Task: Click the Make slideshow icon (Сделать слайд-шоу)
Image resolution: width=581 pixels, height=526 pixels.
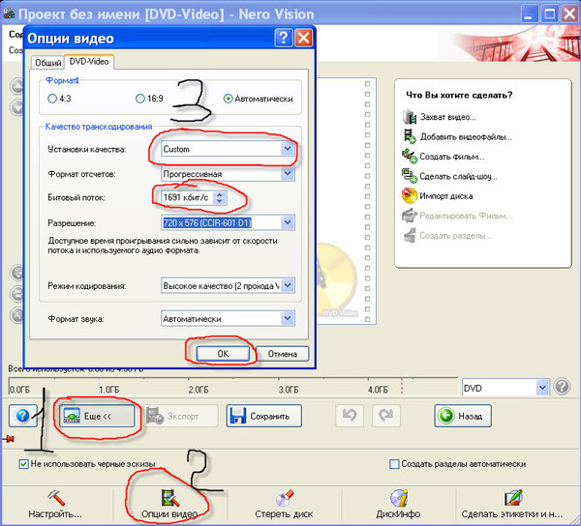Action: (410, 176)
